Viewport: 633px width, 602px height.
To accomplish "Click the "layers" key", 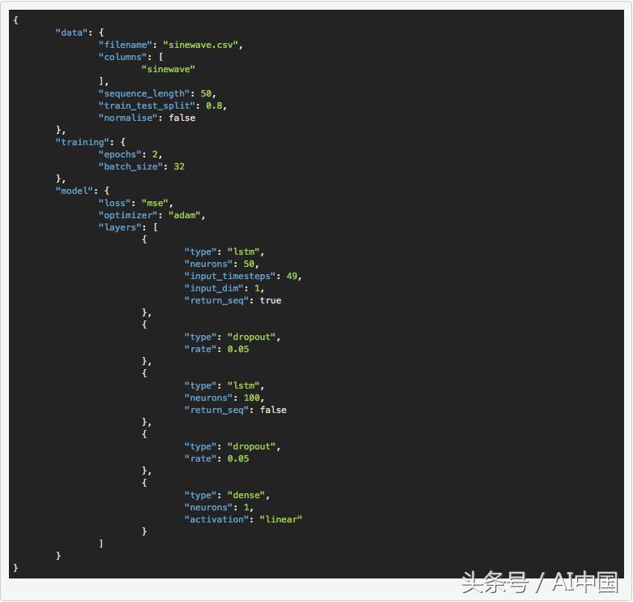I will pos(120,227).
